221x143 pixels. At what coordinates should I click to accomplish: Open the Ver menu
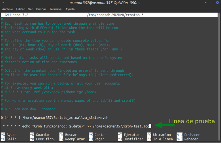point(31,9)
